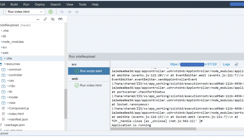Click the 'at portscanner.checkPortStatus' log line
The width and height of the screenshot is (244, 137).
[x=138, y=92]
